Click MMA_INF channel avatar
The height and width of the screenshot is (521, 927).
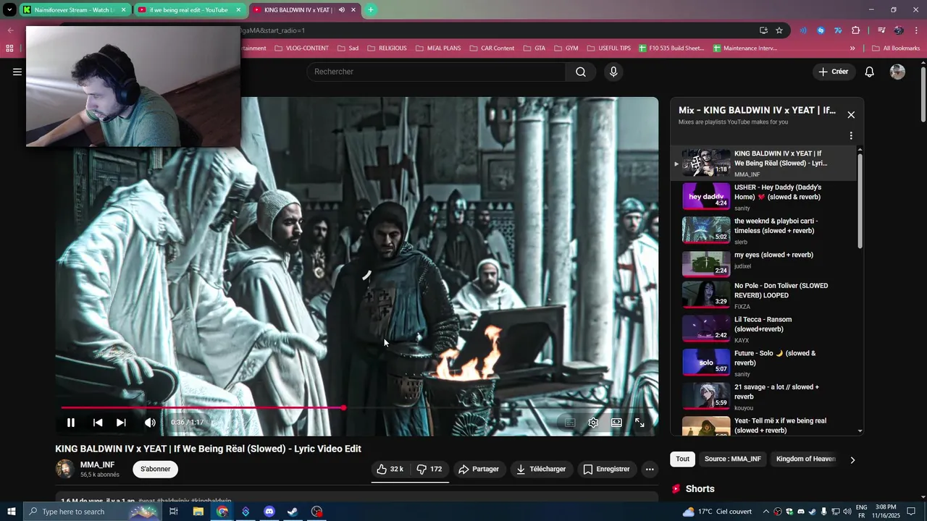[x=65, y=469]
